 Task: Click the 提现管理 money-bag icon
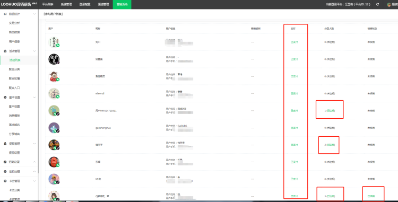pyautogui.click(x=5, y=144)
